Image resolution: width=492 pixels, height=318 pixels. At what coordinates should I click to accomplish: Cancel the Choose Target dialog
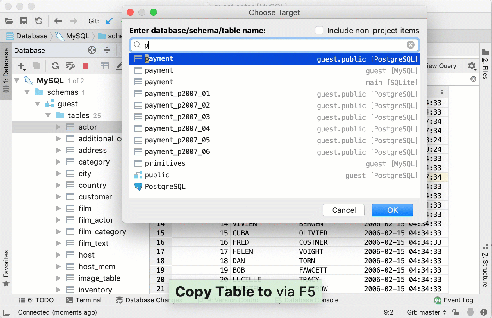pyautogui.click(x=343, y=210)
